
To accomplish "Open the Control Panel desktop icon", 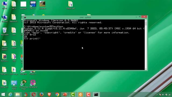I will 14,85.
